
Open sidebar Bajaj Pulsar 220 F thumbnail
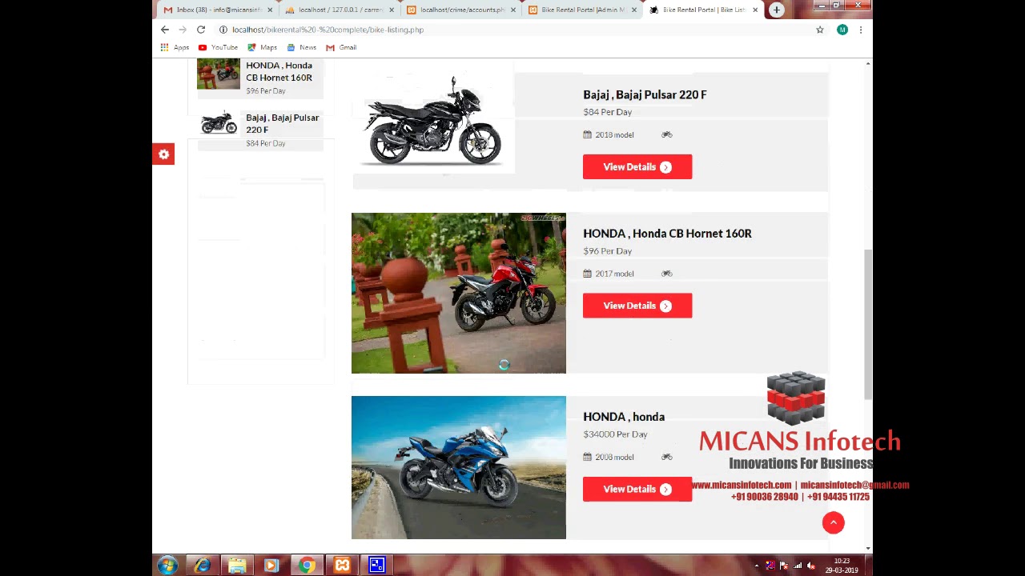click(x=219, y=123)
